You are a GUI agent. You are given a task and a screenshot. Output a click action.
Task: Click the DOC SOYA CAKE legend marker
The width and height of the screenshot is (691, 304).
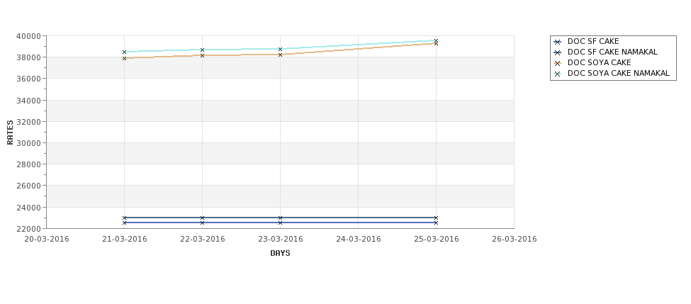point(558,64)
